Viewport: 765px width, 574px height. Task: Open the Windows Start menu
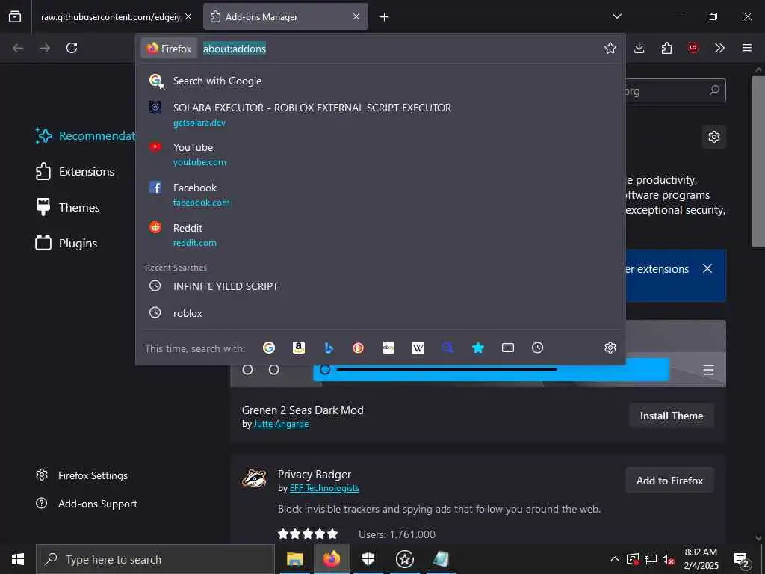coord(18,559)
